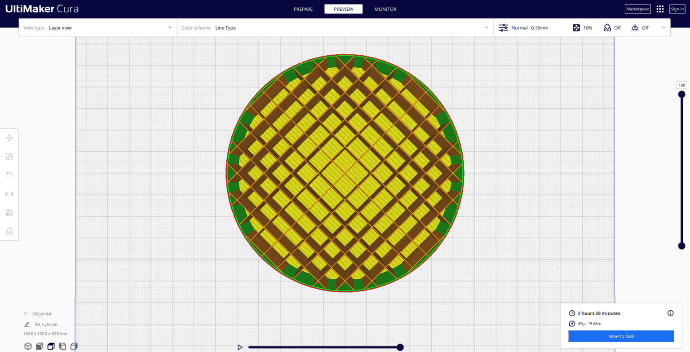Toggle support generation from Off

point(607,27)
